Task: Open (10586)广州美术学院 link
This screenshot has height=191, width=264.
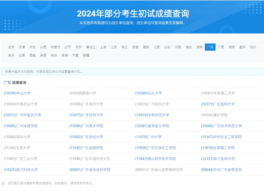Action: tap(86, 126)
